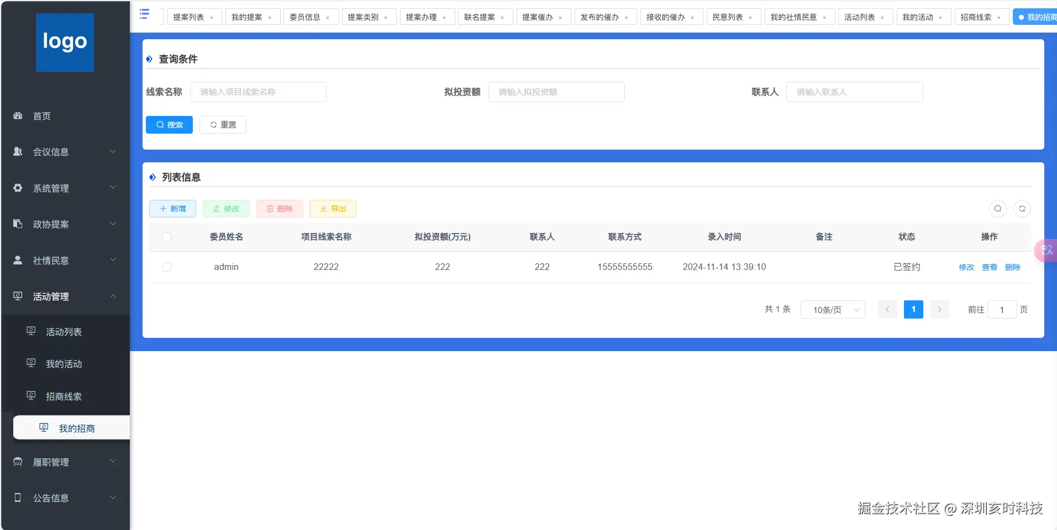Image resolution: width=1057 pixels, height=530 pixels.
Task: Close the 提案类别 tab with its x
Action: 386,18
